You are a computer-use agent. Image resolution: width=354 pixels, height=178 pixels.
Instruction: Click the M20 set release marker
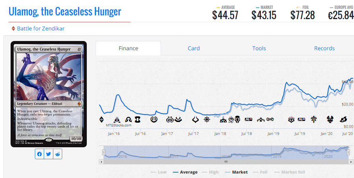point(302,119)
